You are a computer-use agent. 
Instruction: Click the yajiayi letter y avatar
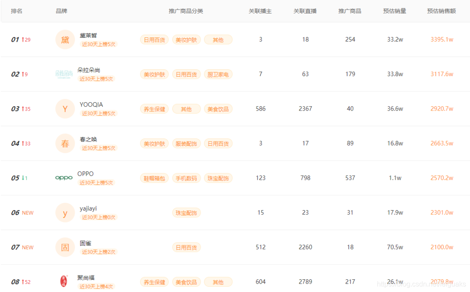click(65, 213)
